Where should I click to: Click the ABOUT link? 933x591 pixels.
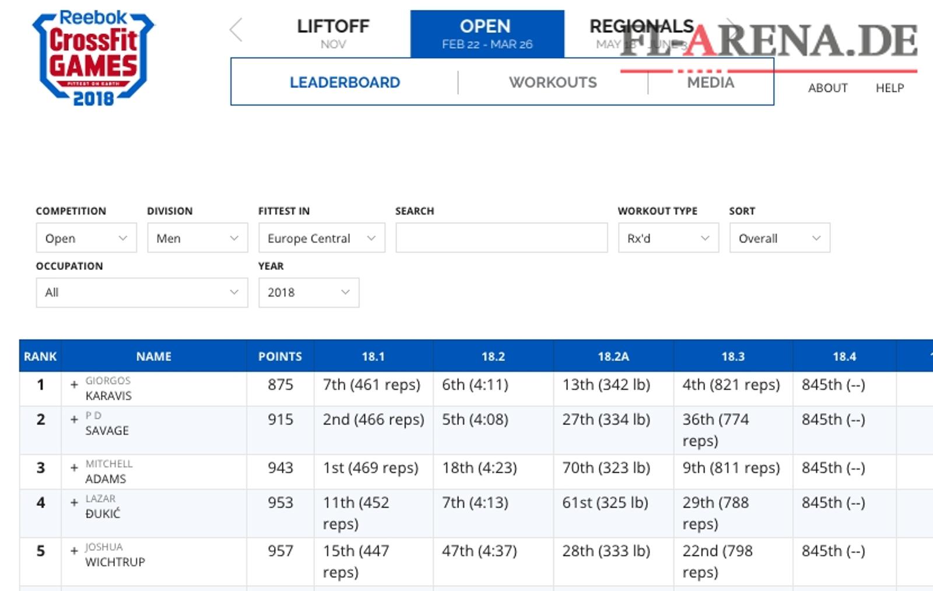click(827, 88)
